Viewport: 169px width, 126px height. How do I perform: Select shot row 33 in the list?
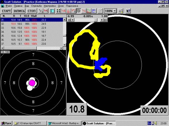click(32, 28)
